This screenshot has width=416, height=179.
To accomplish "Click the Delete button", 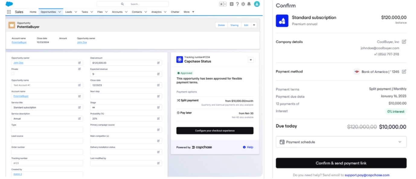I will pos(221,25).
